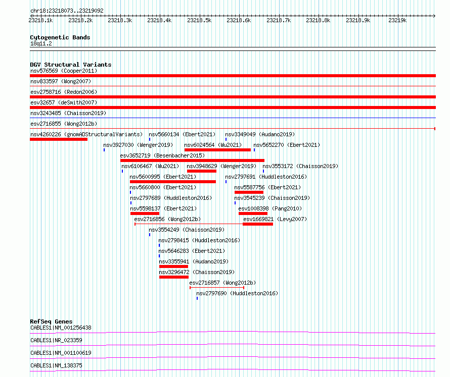Select the nsv4260226 gnomAD structural variant label
Image resolution: width=450 pixels, height=377 pixels.
(86, 134)
